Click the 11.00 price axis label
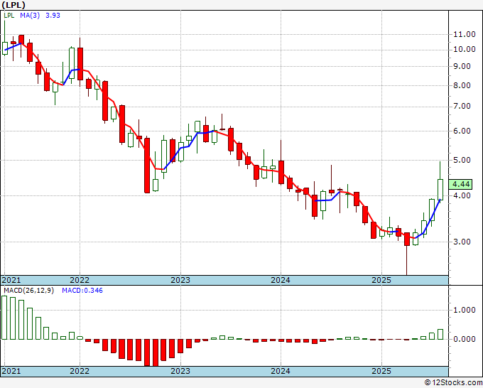This screenshot has height=388, width=483. pyautogui.click(x=465, y=34)
